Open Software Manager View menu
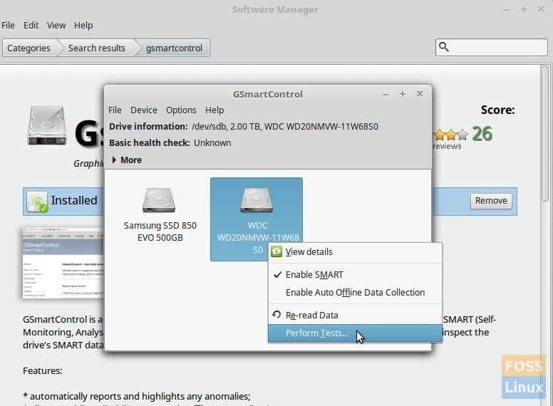 56,26
